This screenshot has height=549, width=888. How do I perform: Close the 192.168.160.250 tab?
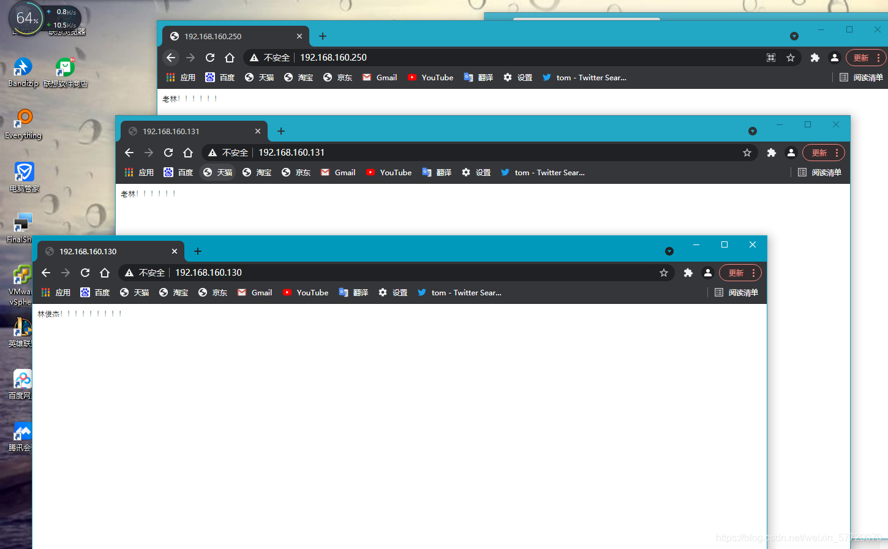(299, 36)
